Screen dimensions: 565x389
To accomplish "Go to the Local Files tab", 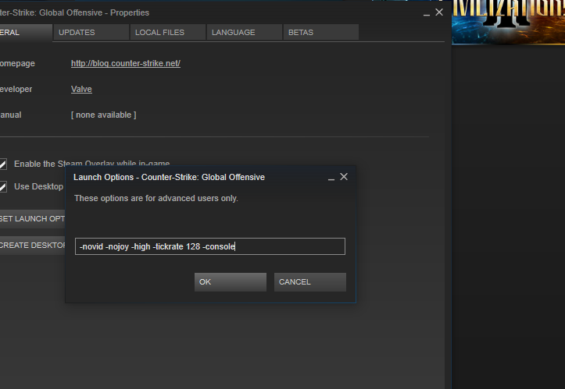I will (166, 32).
